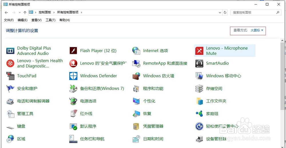
Task: Open the 区域 globe clock icon
Action: click(x=10, y=139)
